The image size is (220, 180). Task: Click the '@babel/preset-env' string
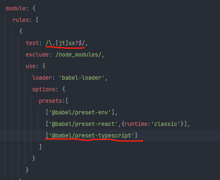80,112
